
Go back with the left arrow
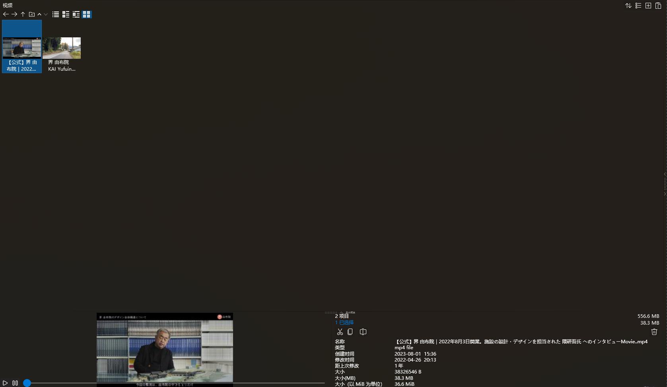(6, 14)
